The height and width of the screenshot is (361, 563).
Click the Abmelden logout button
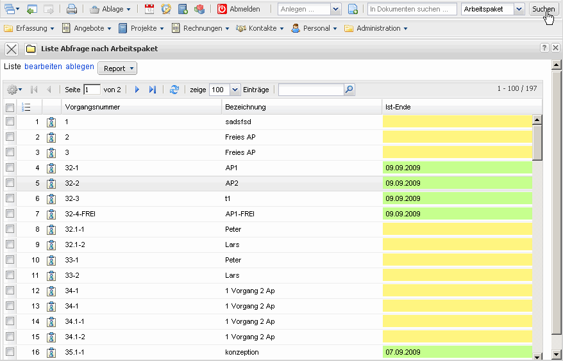coord(239,10)
